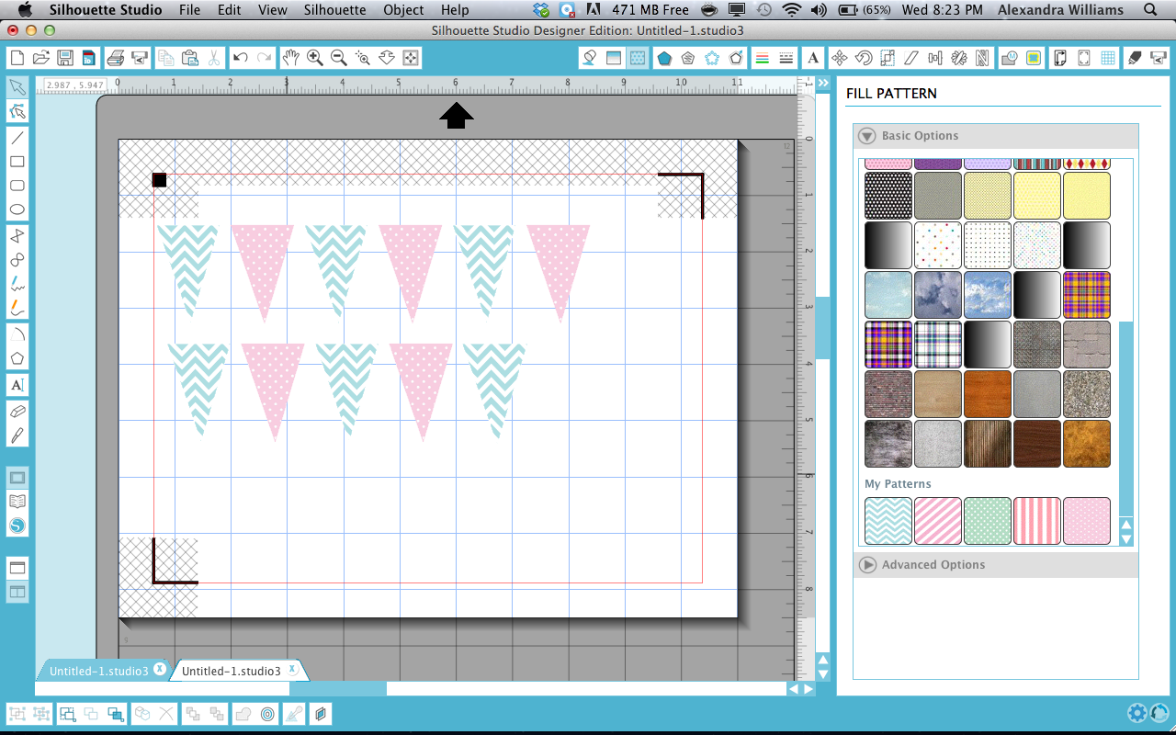The image size is (1176, 735).
Task: Select the Eraser tool
Action: [x=17, y=410]
